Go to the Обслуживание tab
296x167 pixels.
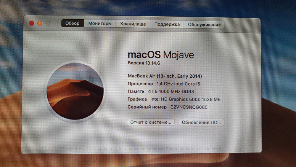pos(204,25)
